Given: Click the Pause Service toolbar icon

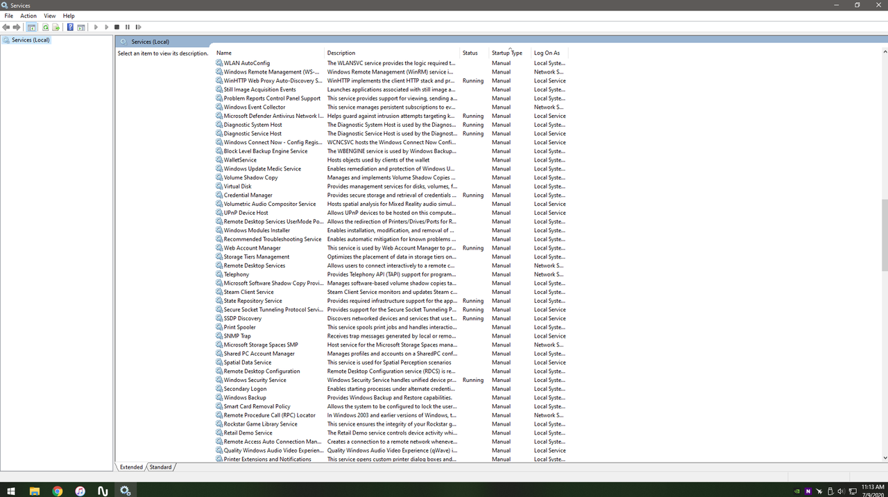Looking at the screenshot, I should coord(128,27).
